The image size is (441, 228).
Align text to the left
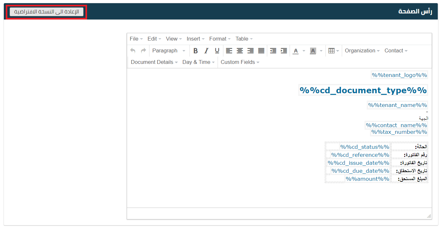pos(229,51)
